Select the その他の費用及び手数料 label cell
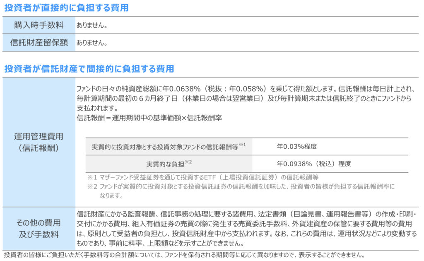The width and height of the screenshot is (424, 261). [x=39, y=228]
